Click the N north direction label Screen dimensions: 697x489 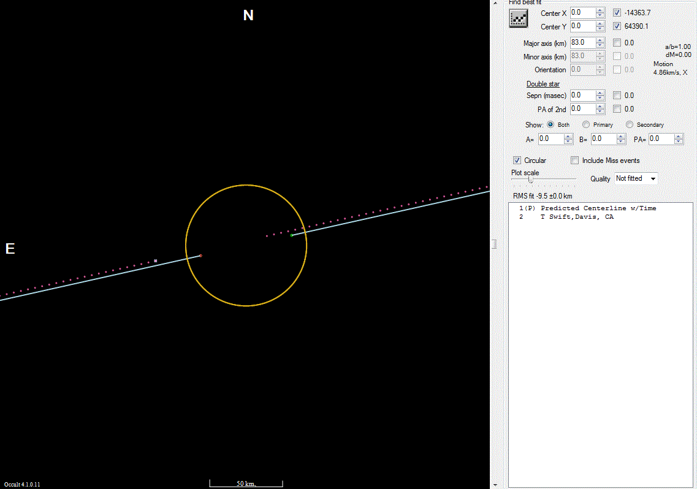[x=248, y=15]
